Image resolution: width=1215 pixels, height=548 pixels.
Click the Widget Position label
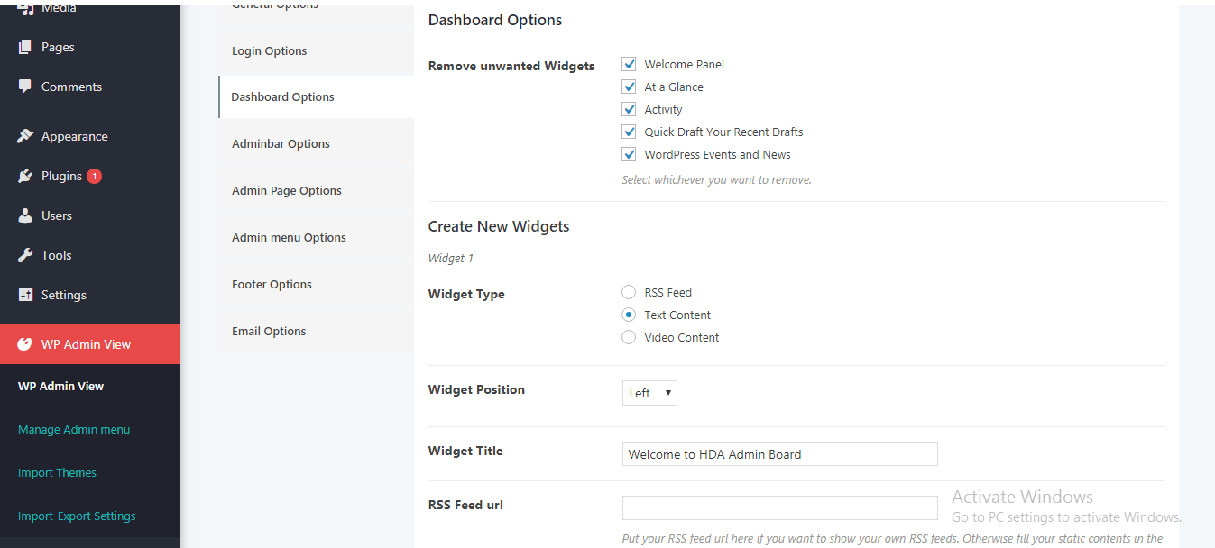(x=476, y=389)
